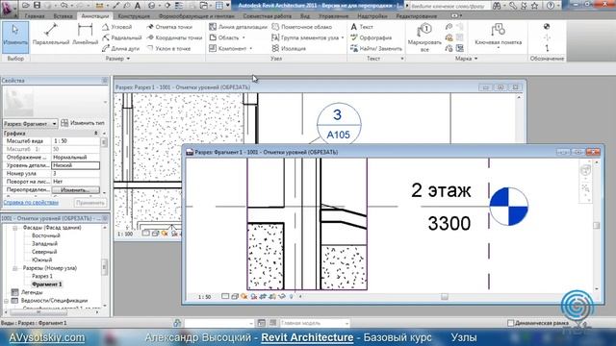Image resolution: width=616 pixels, height=346 pixels.
Task: Collapse the Графика properties group
Action: click(x=96, y=134)
